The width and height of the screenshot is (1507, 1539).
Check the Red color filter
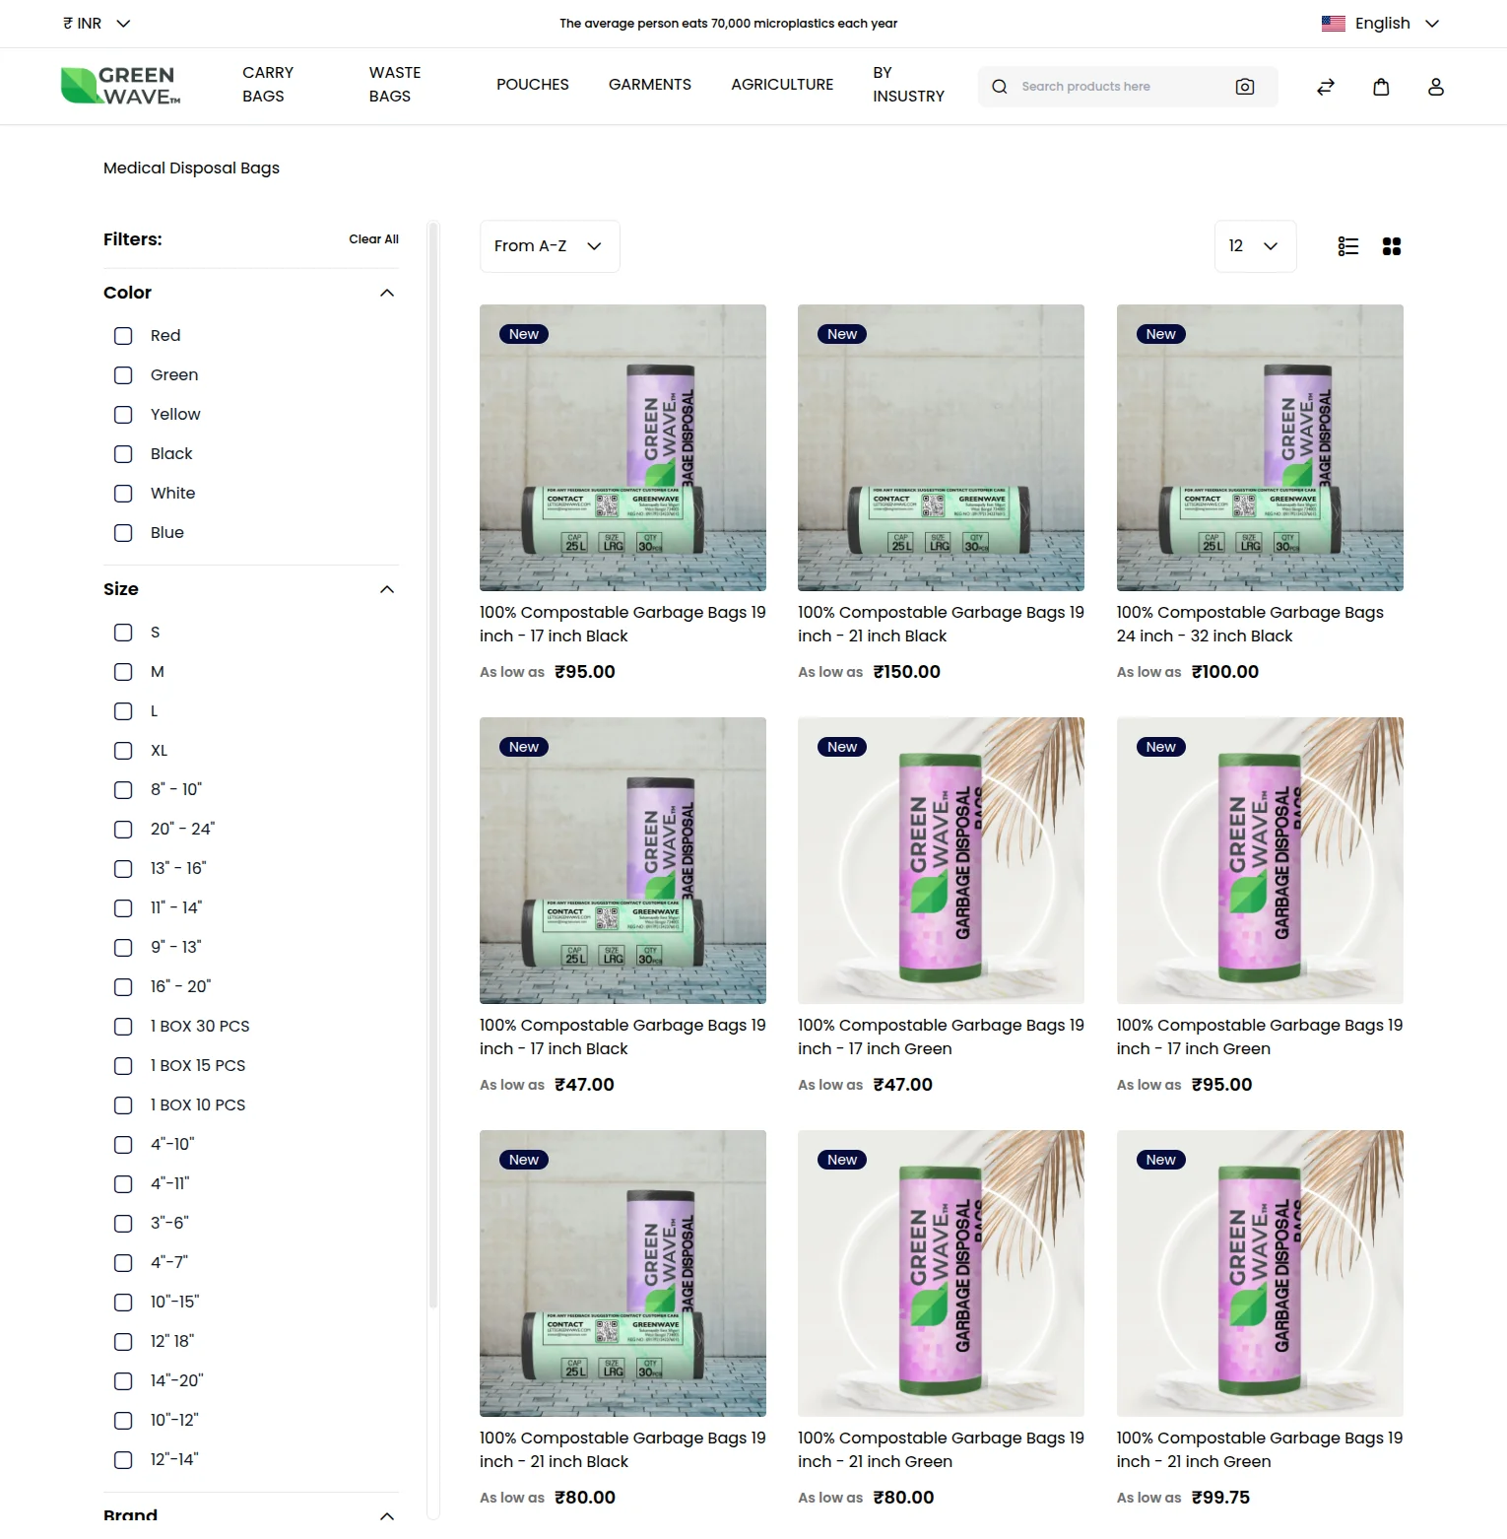pyautogui.click(x=123, y=335)
